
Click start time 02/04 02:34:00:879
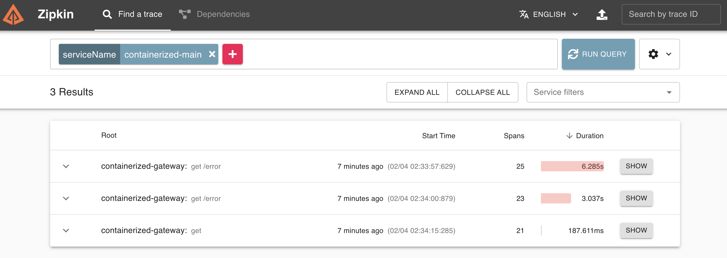421,198
